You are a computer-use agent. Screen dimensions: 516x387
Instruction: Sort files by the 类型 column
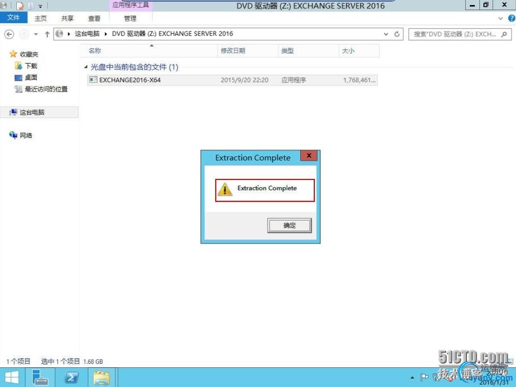[308, 51]
